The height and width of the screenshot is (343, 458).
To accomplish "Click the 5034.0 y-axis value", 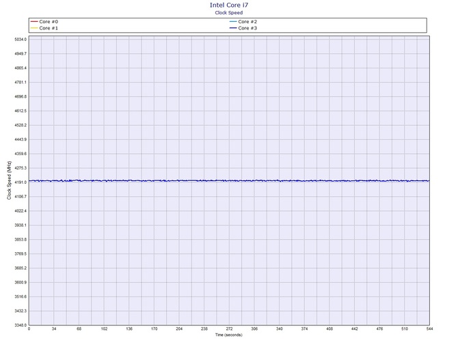I will point(21,40).
